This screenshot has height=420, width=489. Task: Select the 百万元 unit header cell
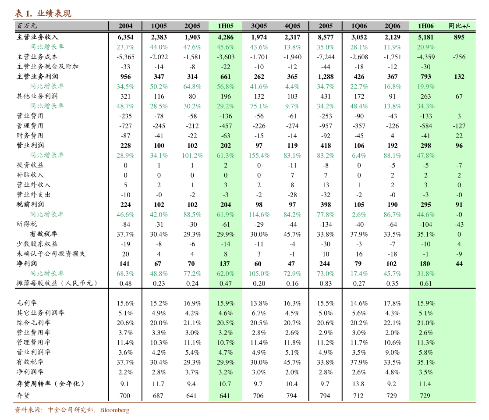(x=27, y=26)
